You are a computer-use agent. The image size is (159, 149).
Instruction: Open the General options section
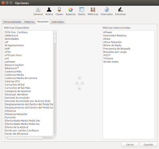[x=38, y=12]
